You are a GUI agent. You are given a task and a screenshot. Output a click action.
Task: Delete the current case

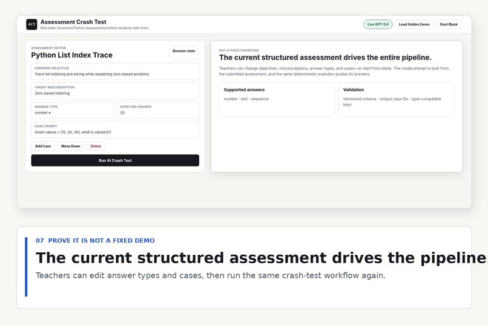click(96, 146)
